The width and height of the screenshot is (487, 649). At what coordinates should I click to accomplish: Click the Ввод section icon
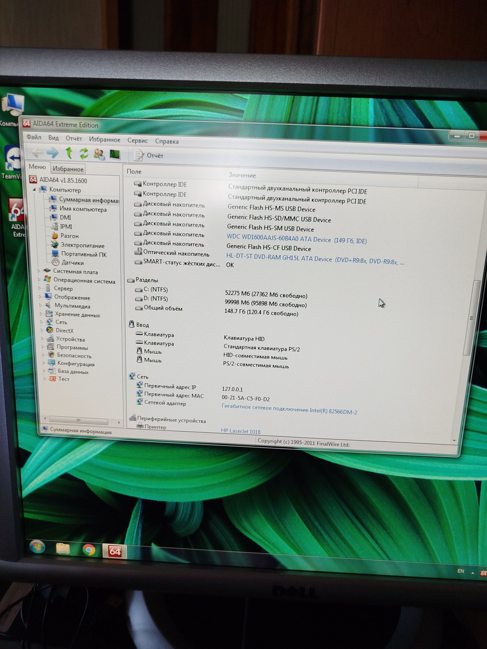coord(131,324)
